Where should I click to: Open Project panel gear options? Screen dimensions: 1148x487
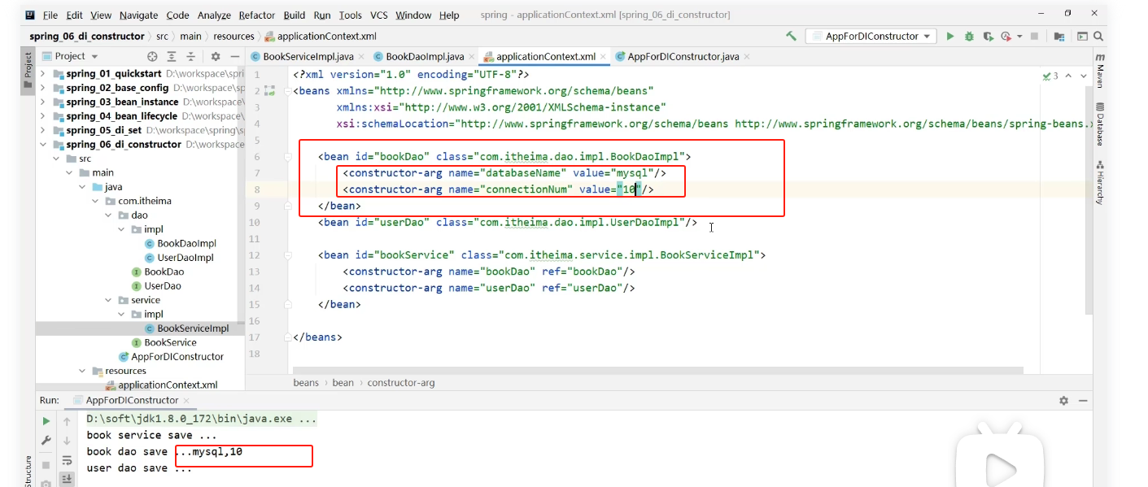(x=216, y=56)
